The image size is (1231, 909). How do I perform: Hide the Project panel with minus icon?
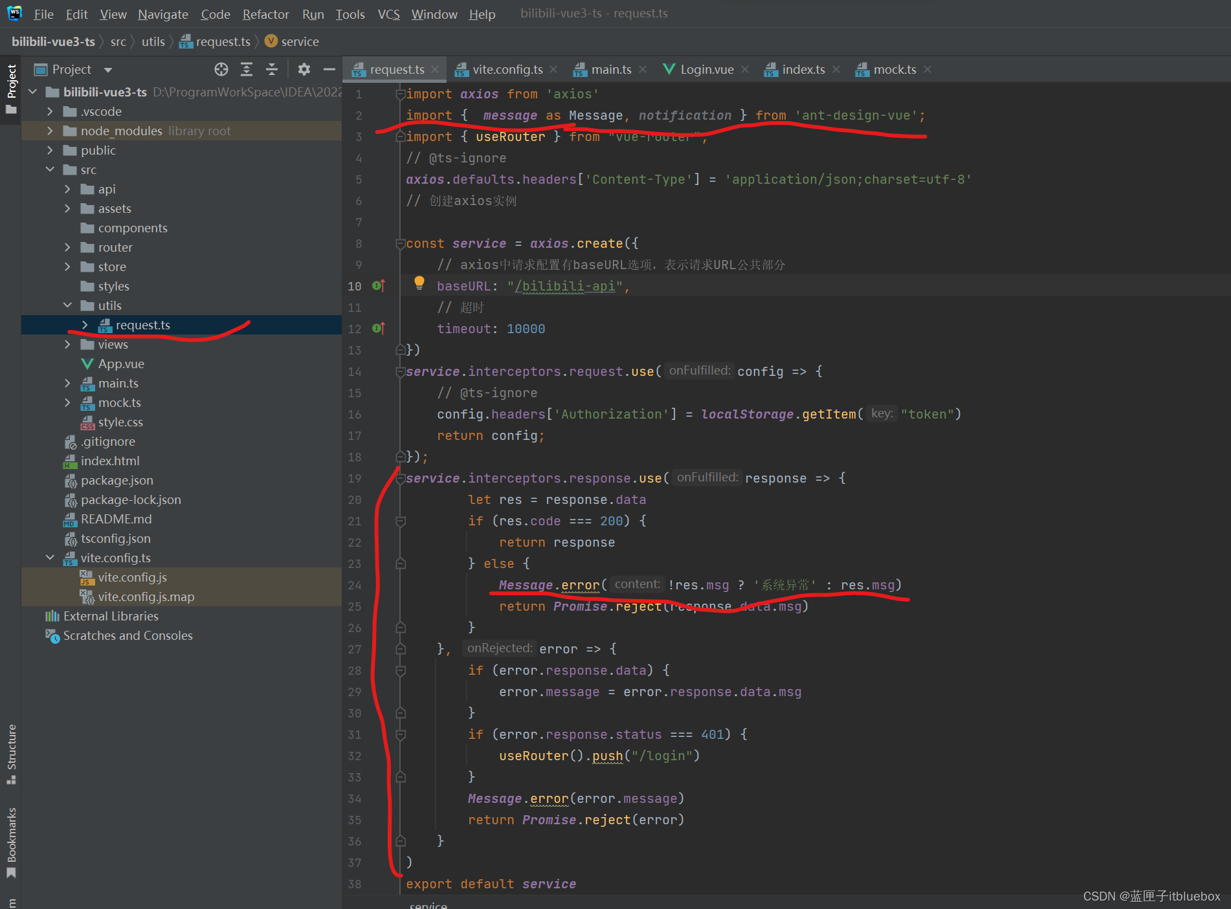point(329,69)
